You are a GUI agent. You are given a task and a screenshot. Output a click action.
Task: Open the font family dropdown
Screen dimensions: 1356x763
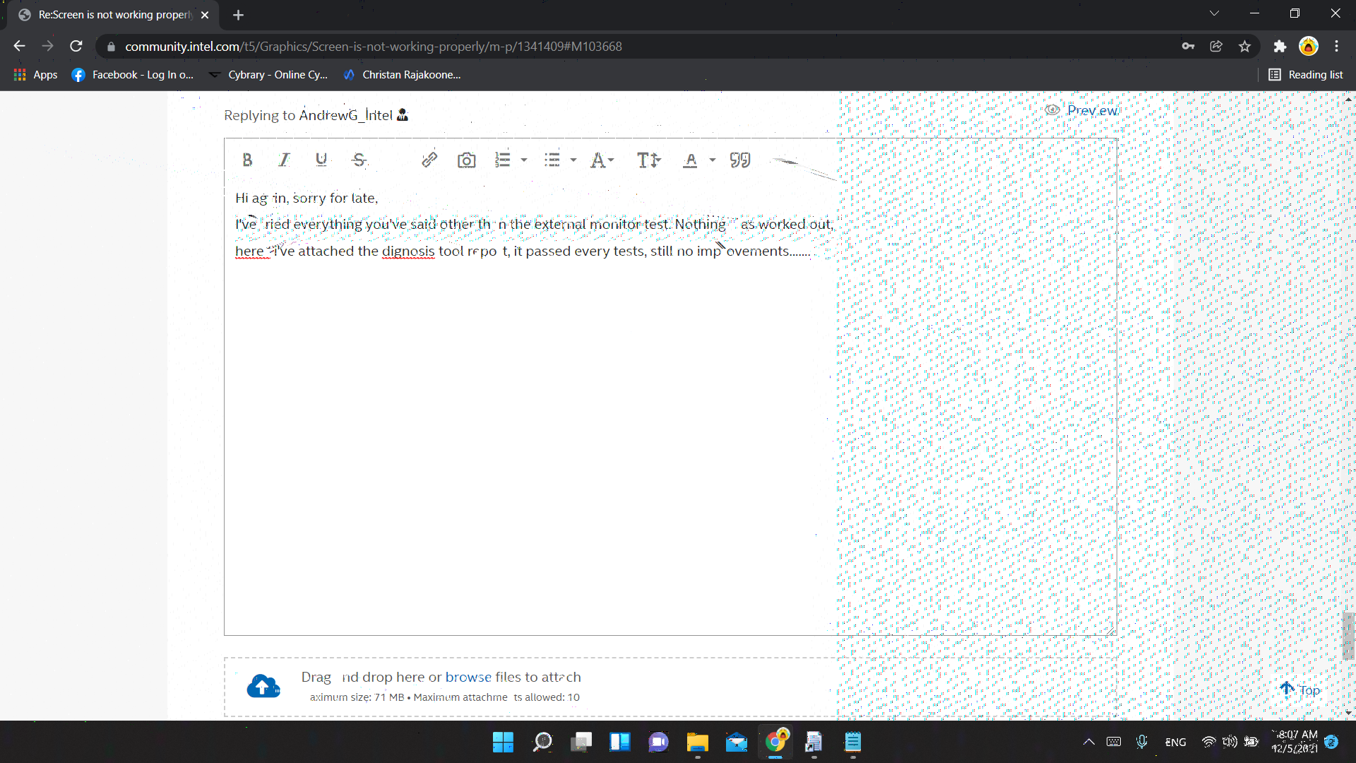click(x=602, y=160)
